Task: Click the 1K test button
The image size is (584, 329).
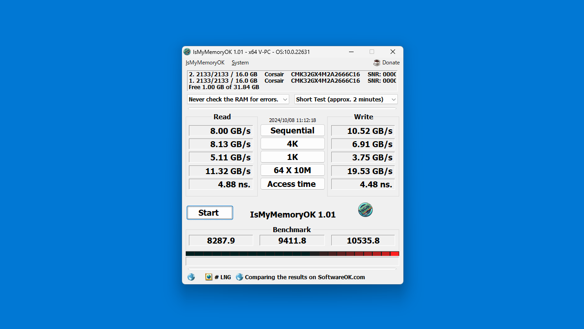Action: click(x=292, y=157)
